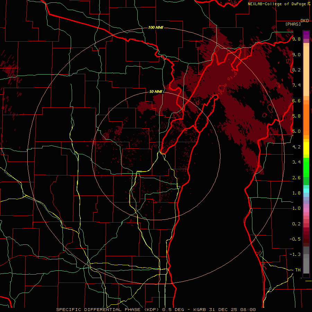Click the -1.3 scale value
The image size is (312, 312).
click(295, 254)
